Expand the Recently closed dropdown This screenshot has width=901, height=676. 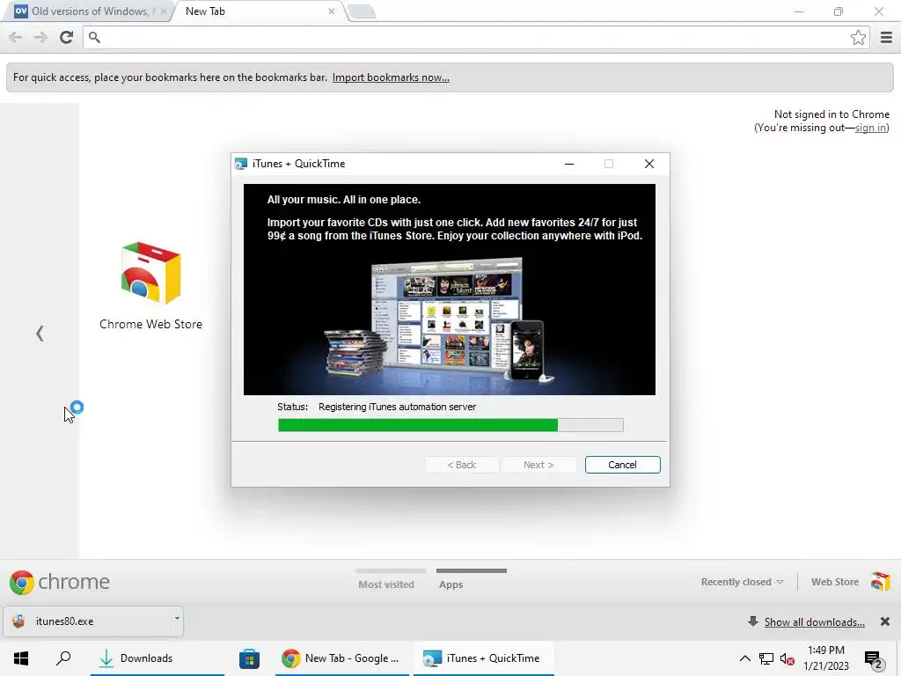pos(742,582)
